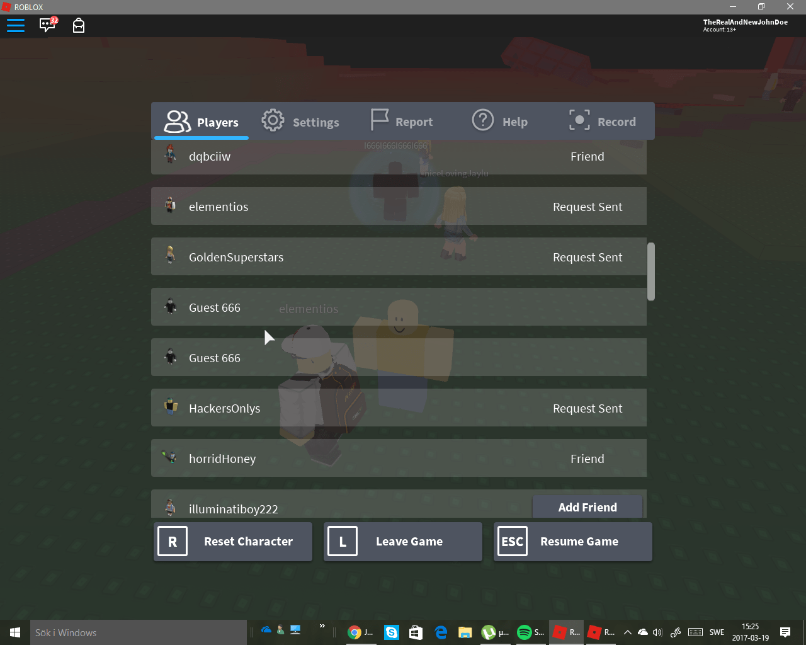Click the Help question mark icon
The image size is (806, 645).
(482, 120)
